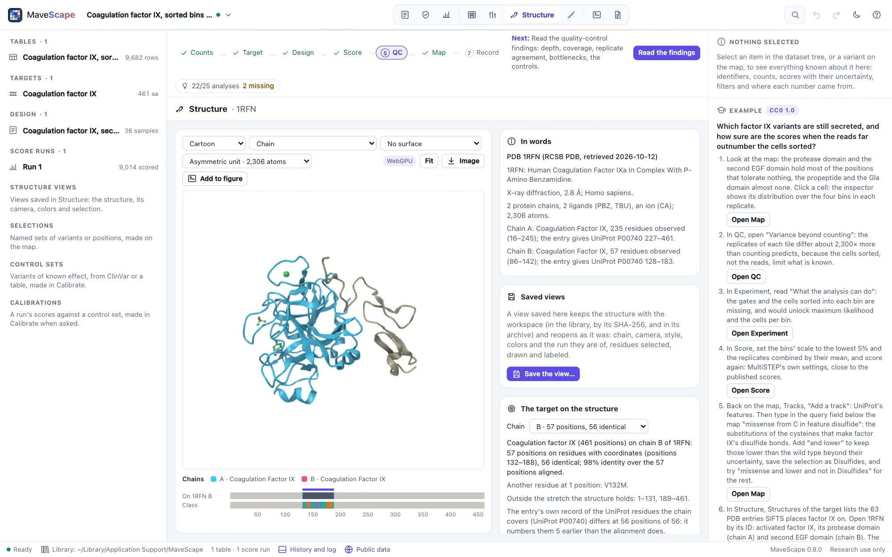Open the Score workflow step
Image resolution: width=892 pixels, height=557 pixels.
[347, 53]
